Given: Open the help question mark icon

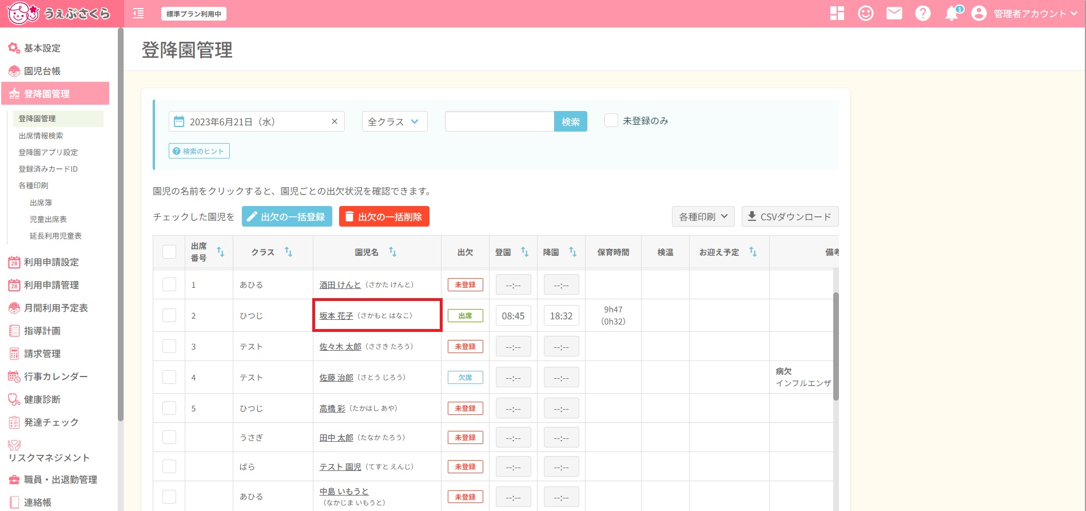Looking at the screenshot, I should click(923, 13).
